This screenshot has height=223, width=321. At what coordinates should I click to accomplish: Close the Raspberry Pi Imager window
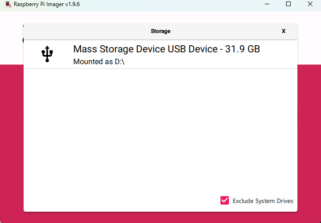coord(310,4)
